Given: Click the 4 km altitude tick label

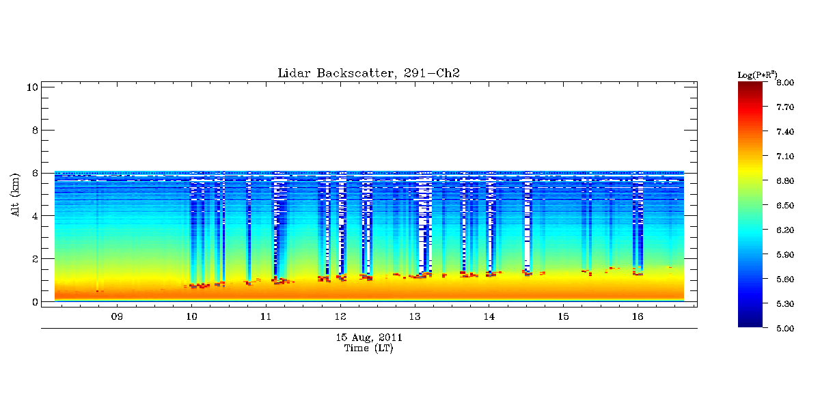Looking at the screenshot, I should click(x=33, y=215).
